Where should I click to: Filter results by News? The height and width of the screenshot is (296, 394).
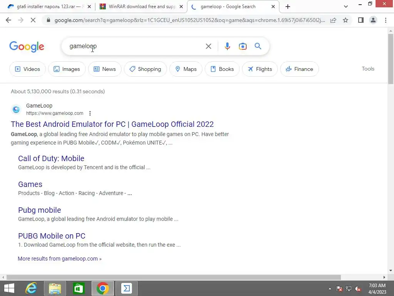click(105, 69)
